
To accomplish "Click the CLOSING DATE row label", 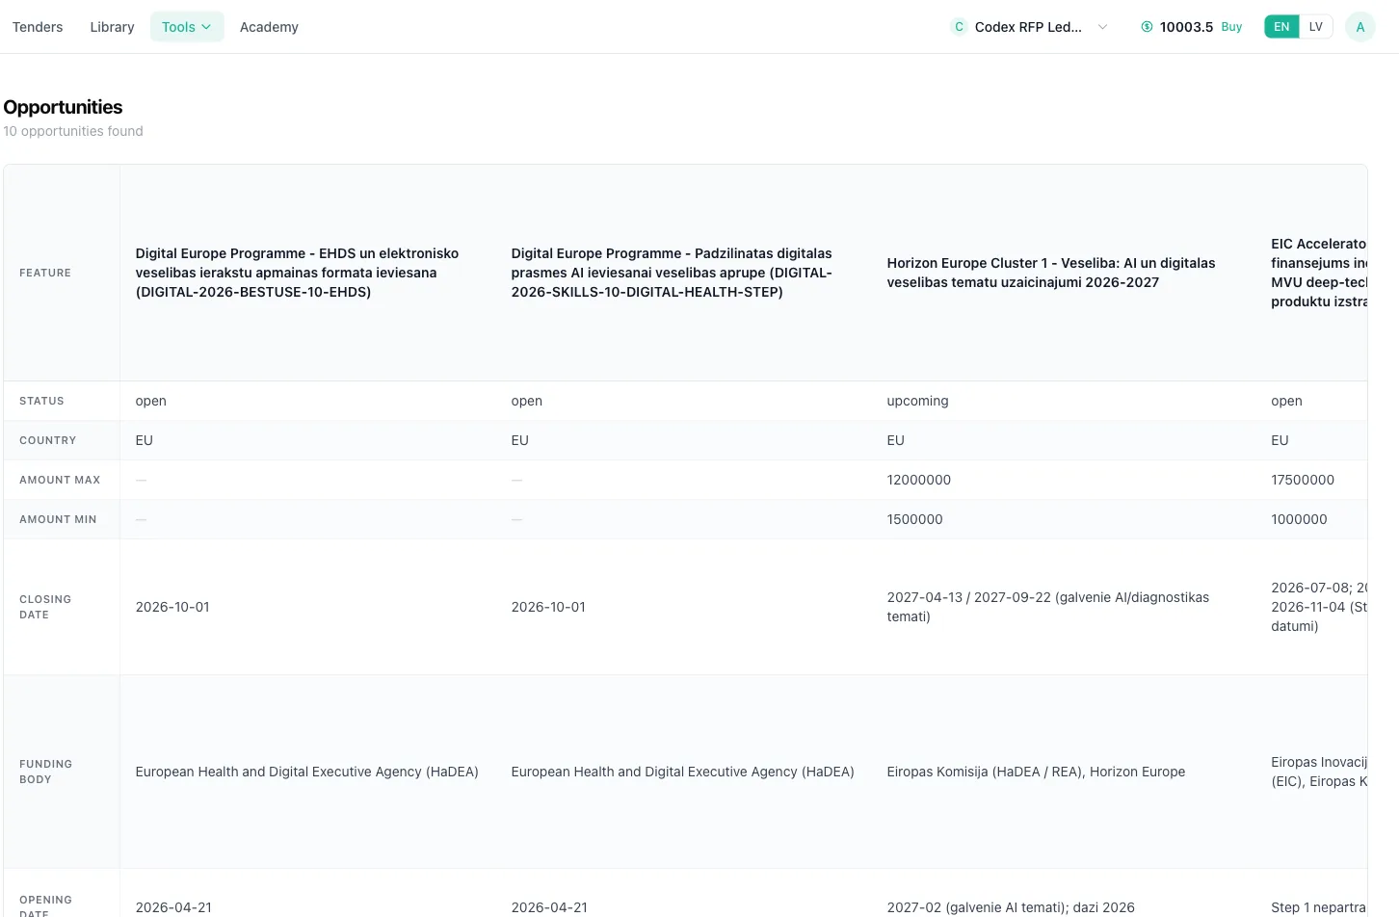I will coord(45,607).
